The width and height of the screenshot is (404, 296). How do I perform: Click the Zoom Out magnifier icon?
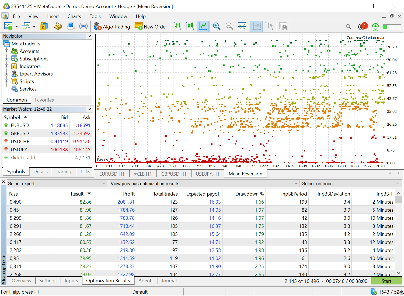229,26
